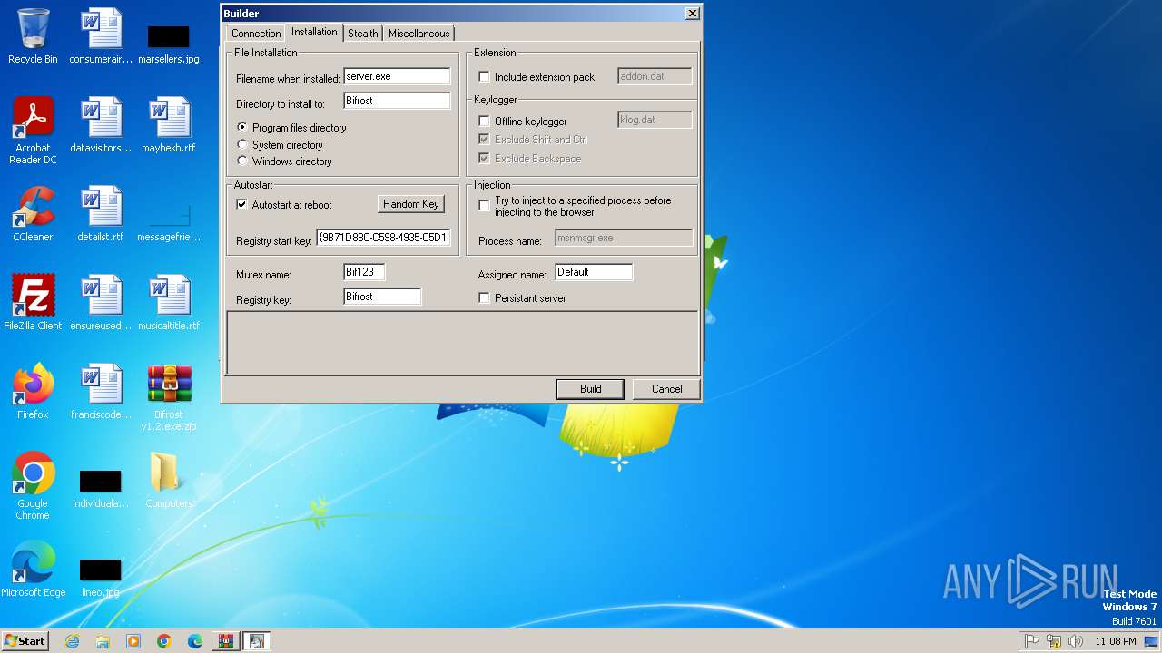This screenshot has height=653, width=1162.
Task: Select the Acrobat Reader DC shortcut
Action: (33, 131)
